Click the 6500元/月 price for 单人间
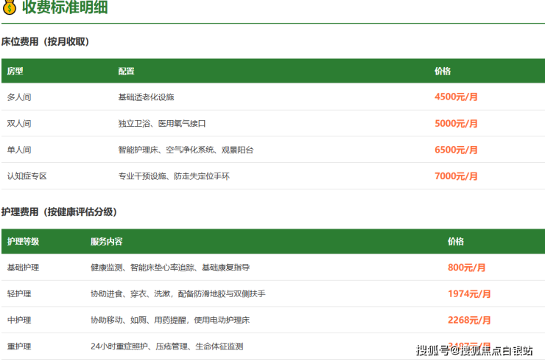This screenshot has width=545, height=362. [456, 150]
